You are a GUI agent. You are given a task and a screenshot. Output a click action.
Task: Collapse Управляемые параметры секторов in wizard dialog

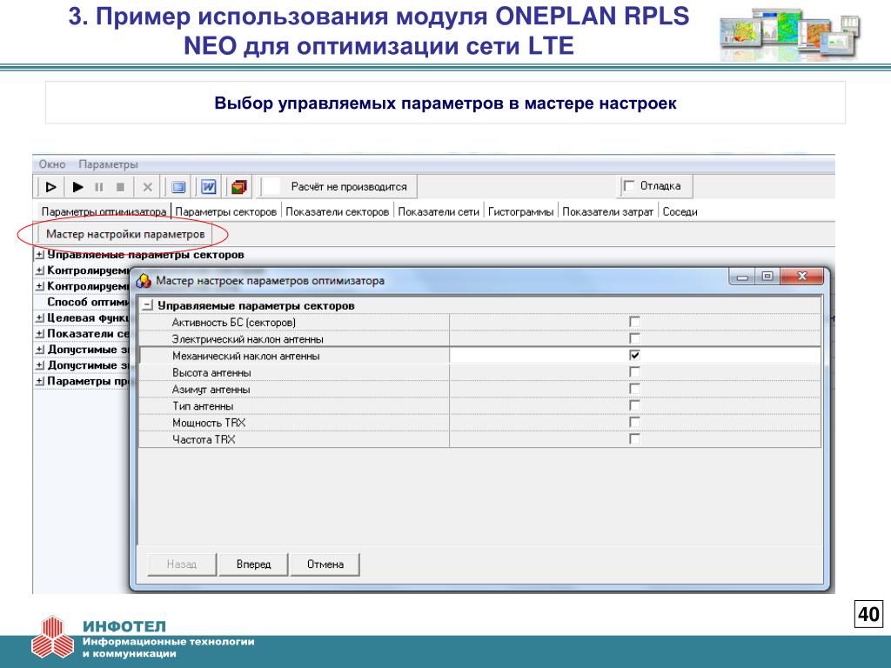[148, 305]
